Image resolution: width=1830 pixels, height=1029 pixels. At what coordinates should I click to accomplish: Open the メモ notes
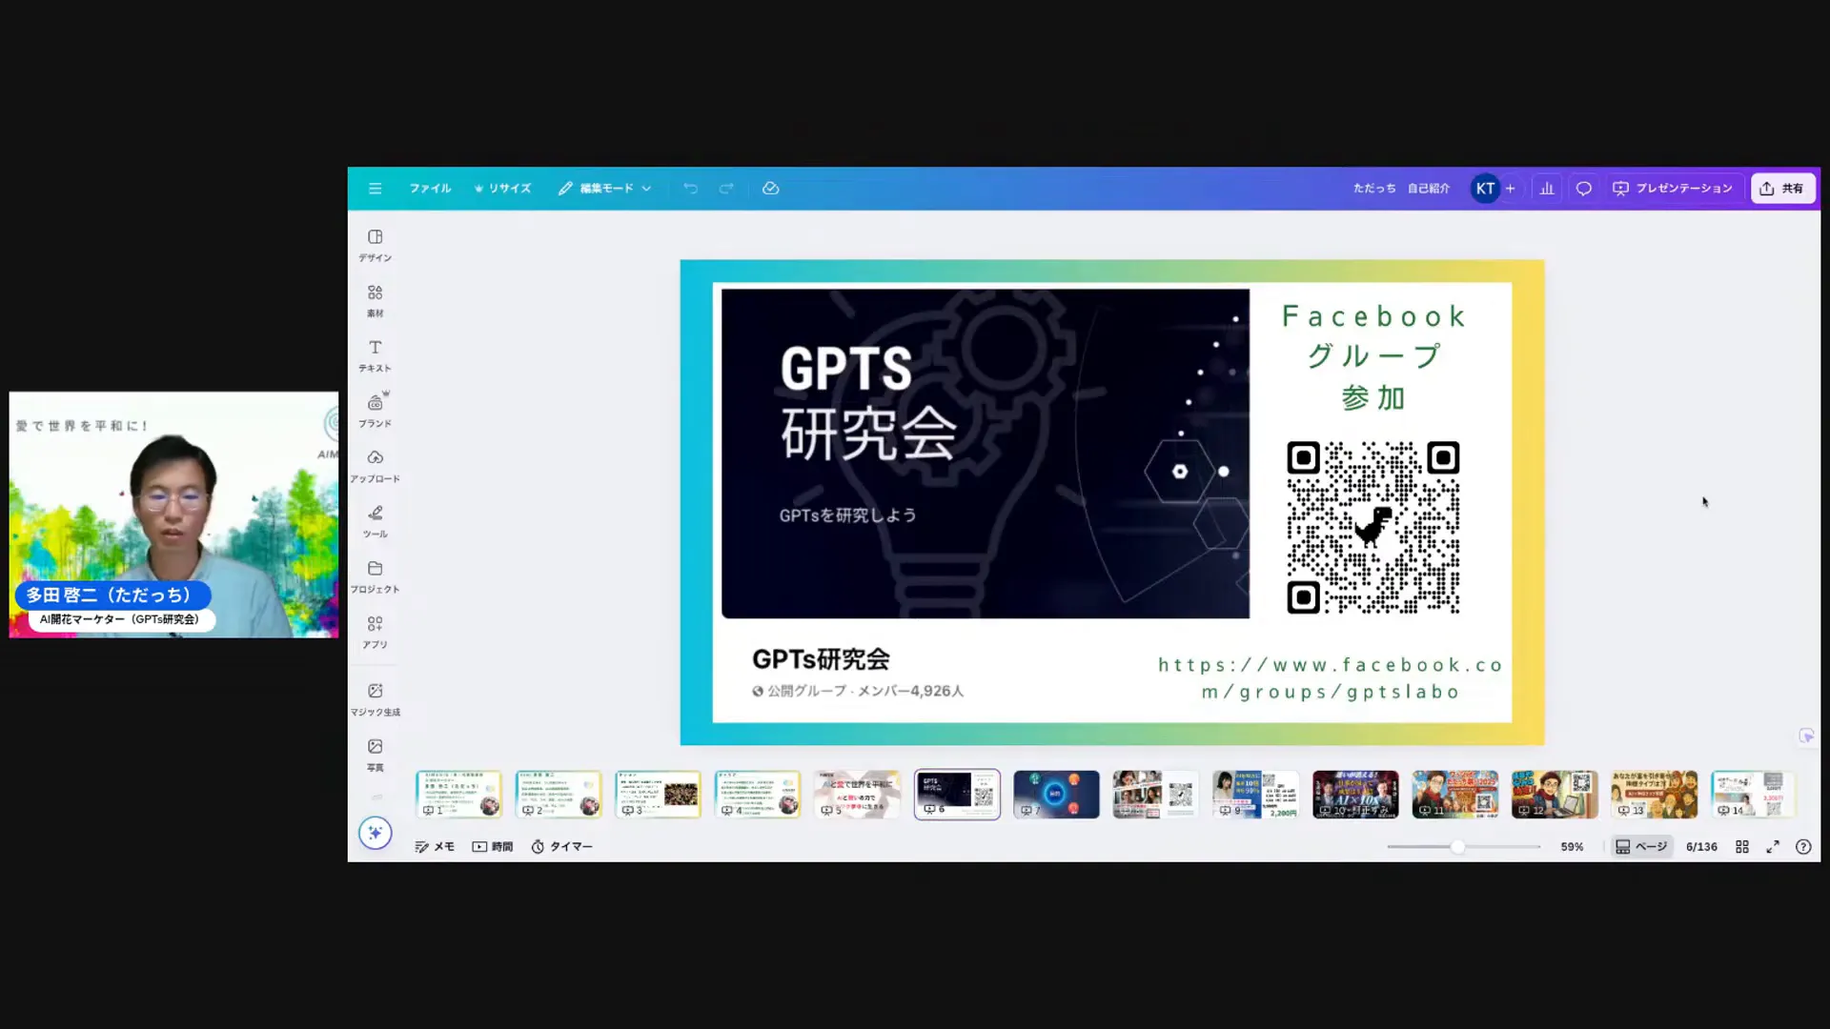coord(435,846)
